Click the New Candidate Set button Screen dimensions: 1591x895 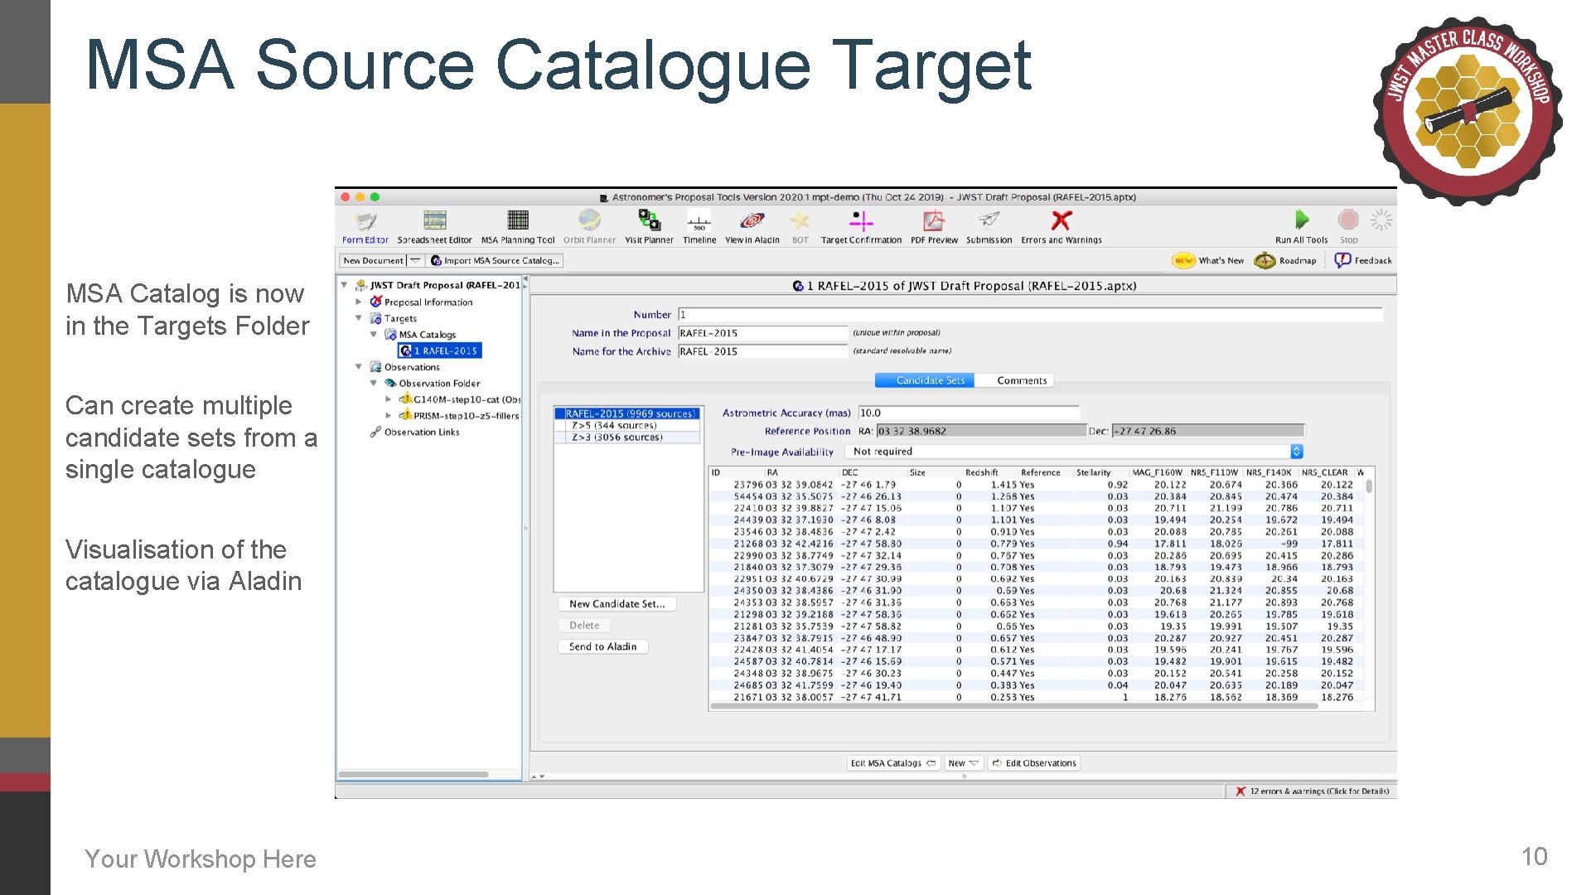(x=616, y=603)
